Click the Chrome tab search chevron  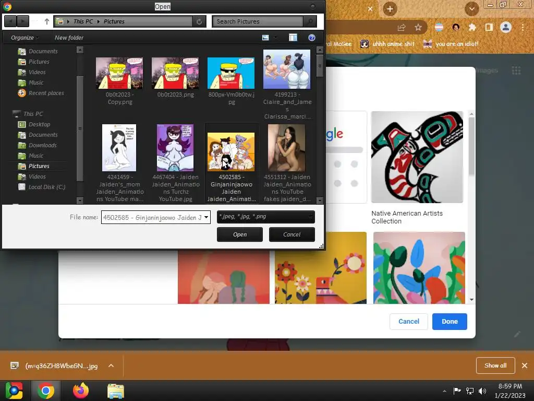(471, 9)
